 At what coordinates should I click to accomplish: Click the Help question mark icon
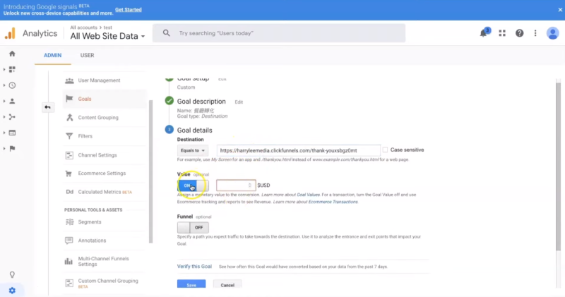[520, 33]
